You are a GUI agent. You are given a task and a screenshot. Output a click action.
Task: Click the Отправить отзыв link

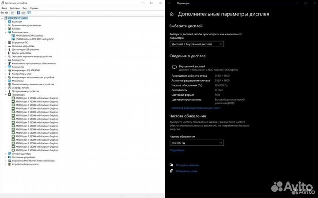click(x=186, y=171)
